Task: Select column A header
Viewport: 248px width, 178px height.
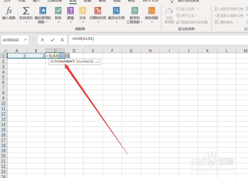Action: [17, 51]
